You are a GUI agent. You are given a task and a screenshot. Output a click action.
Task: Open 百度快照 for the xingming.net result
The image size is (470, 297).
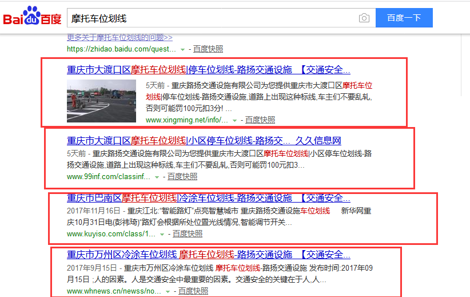coord(260,120)
